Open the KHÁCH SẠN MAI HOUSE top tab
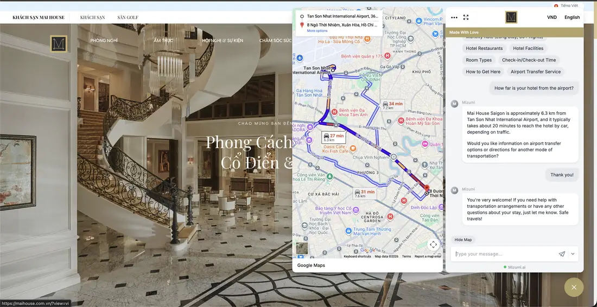 click(x=39, y=17)
